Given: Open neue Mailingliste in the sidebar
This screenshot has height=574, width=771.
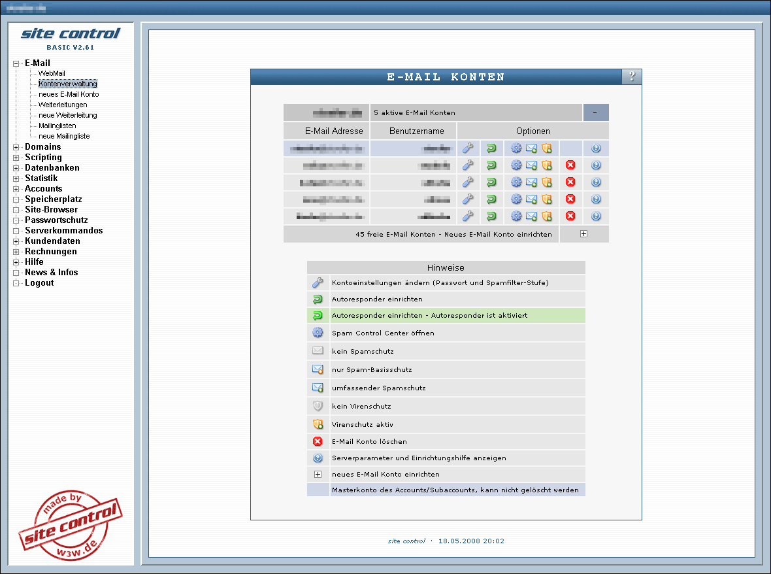Looking at the screenshot, I should [x=64, y=136].
